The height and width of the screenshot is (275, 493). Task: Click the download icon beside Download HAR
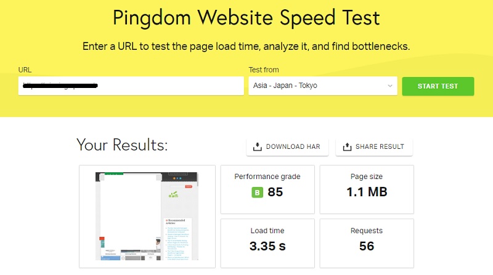pos(257,146)
